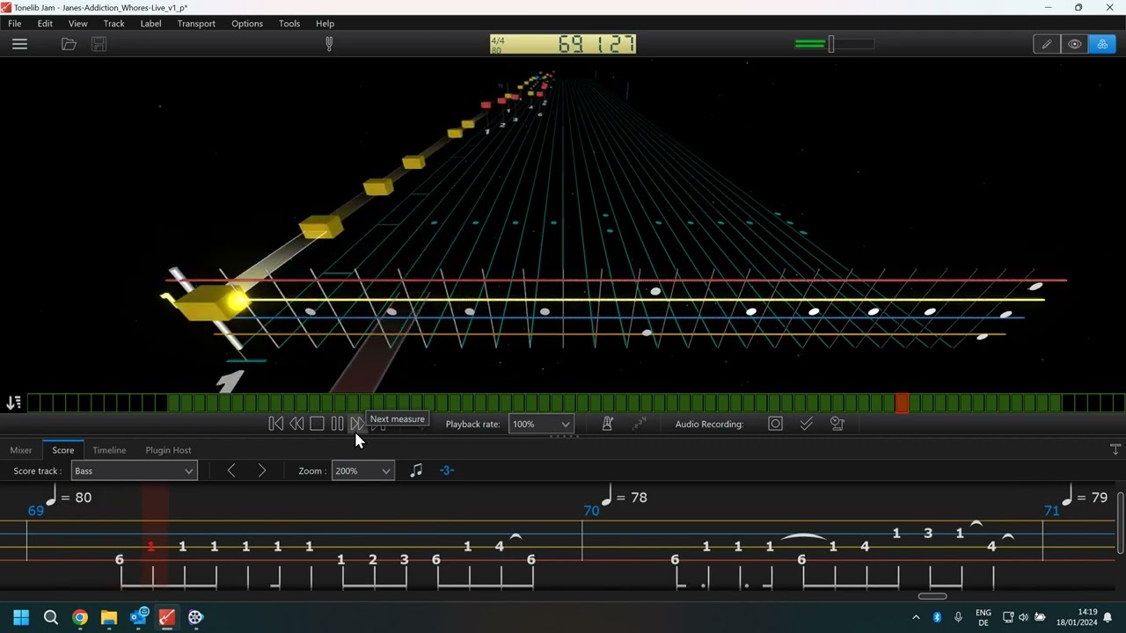The height and width of the screenshot is (633, 1126).
Task: Click the save disk icon
Action: click(x=99, y=44)
